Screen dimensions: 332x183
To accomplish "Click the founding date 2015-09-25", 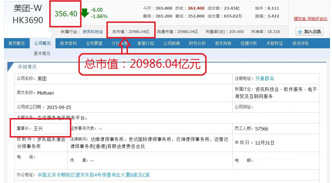I will pyautogui.click(x=59, y=107).
